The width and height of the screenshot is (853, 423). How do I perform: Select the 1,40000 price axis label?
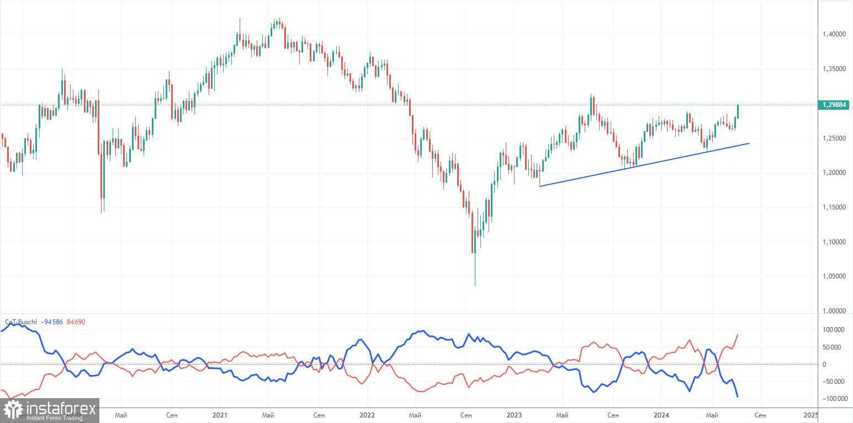(x=834, y=34)
